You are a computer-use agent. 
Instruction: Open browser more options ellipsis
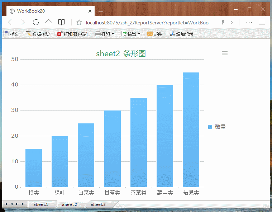coord(249,22)
